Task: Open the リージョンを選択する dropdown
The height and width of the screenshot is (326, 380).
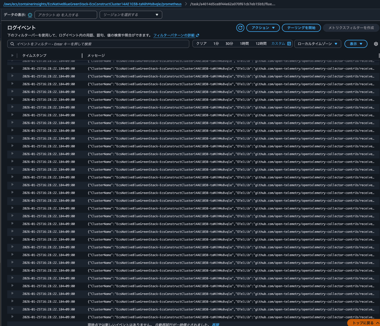Action: tap(131, 15)
